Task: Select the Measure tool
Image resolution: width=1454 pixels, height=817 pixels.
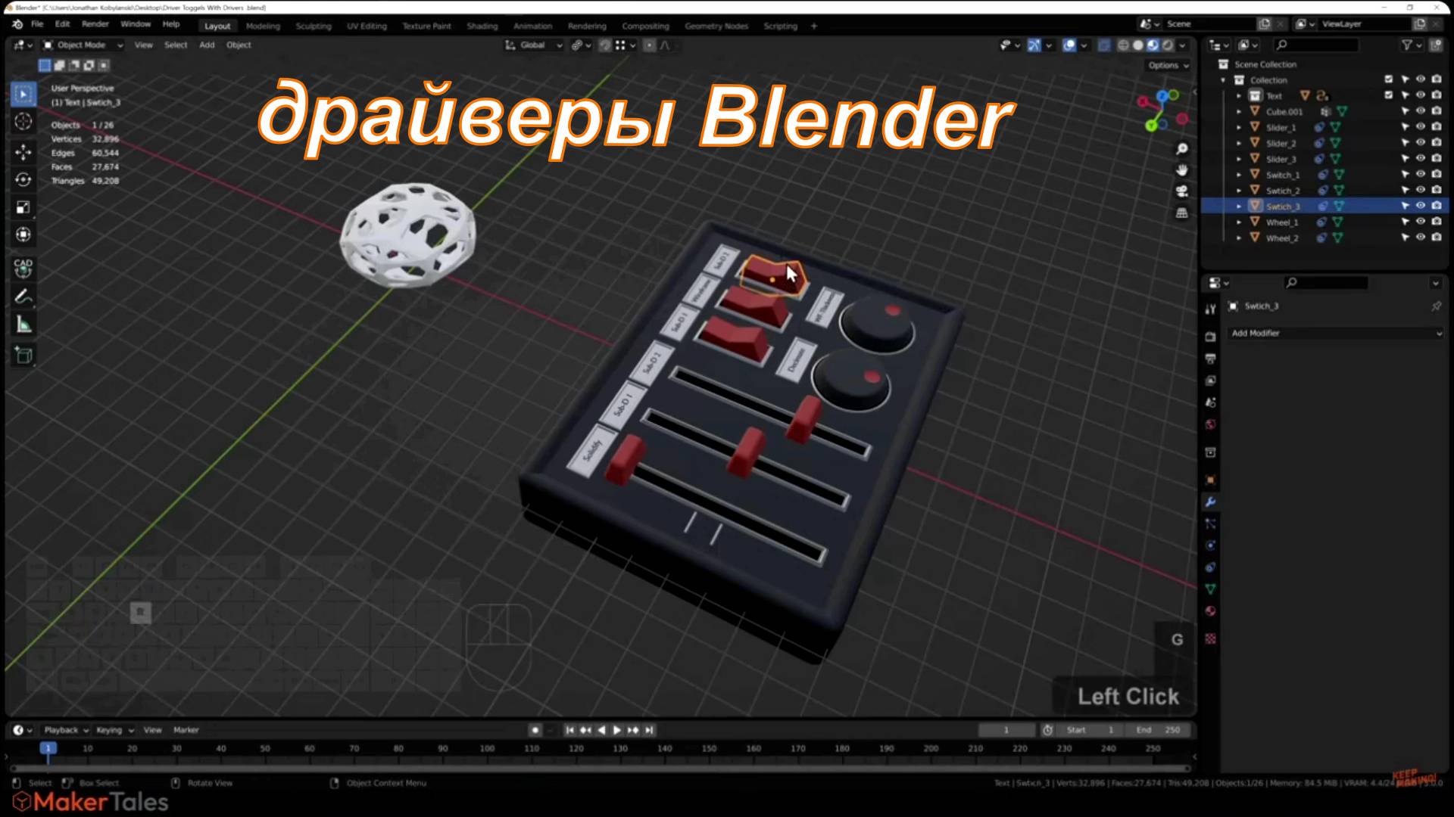Action: pyautogui.click(x=23, y=325)
